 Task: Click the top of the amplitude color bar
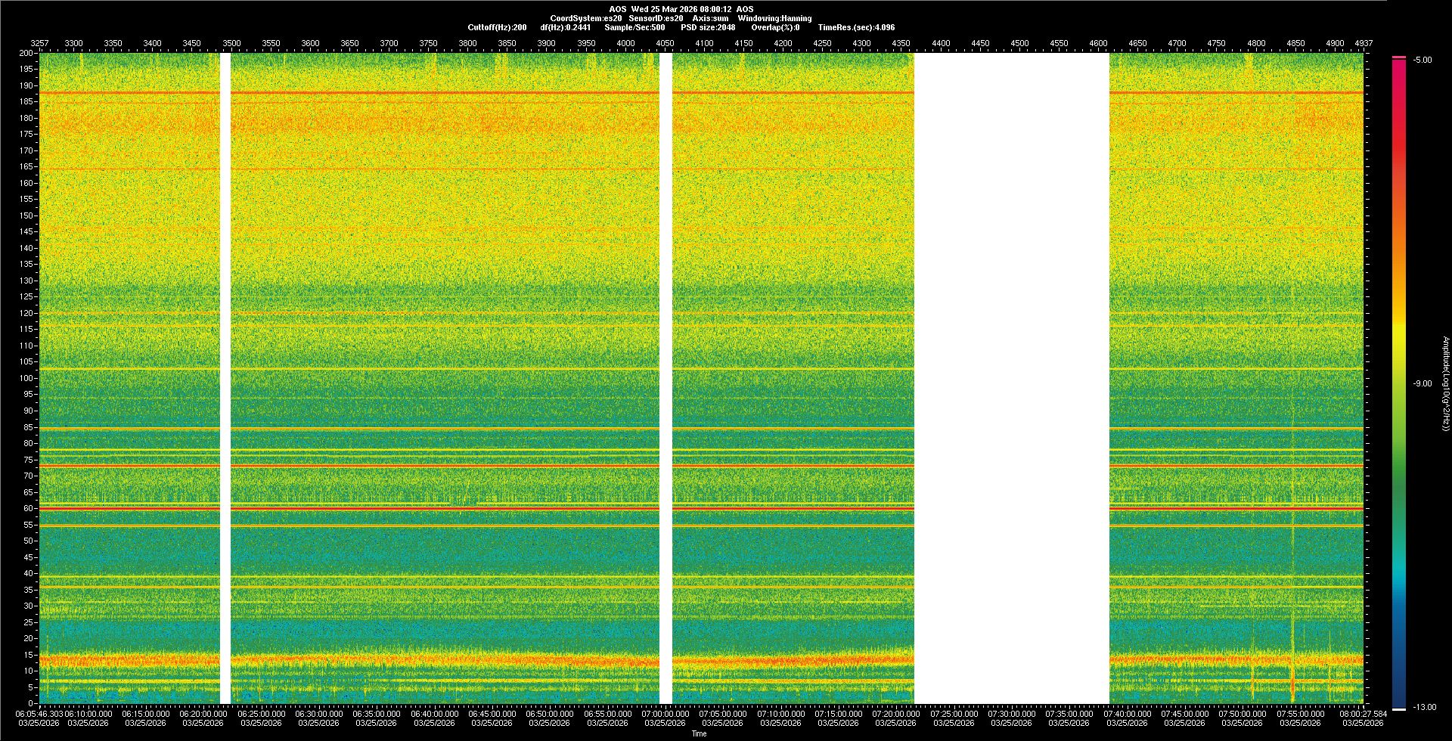point(1398,58)
